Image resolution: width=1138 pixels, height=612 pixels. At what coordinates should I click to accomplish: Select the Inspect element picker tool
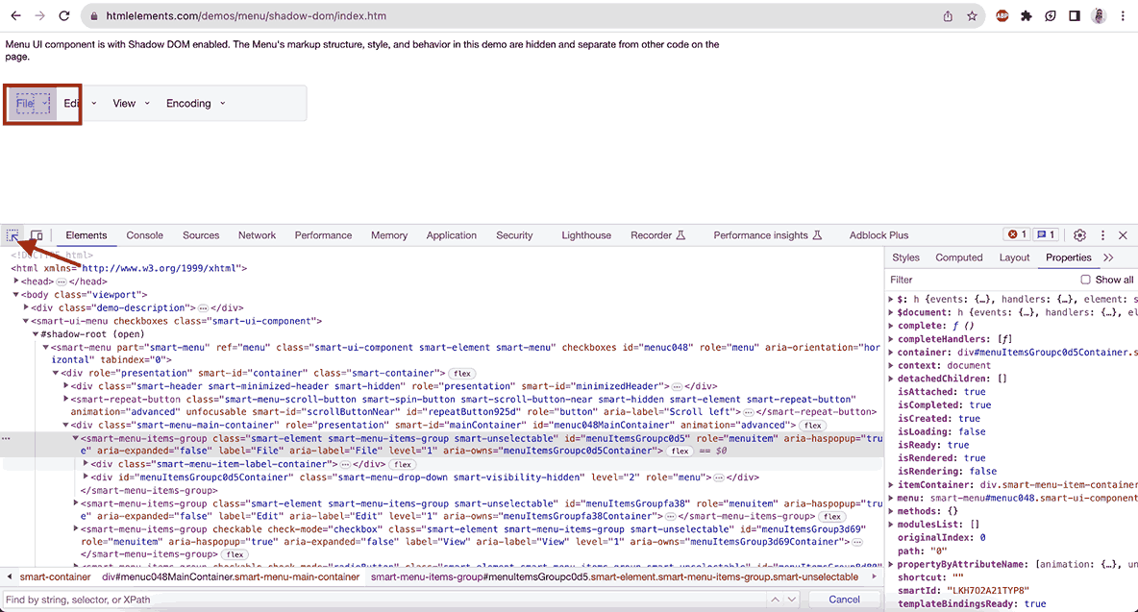pyautogui.click(x=12, y=234)
